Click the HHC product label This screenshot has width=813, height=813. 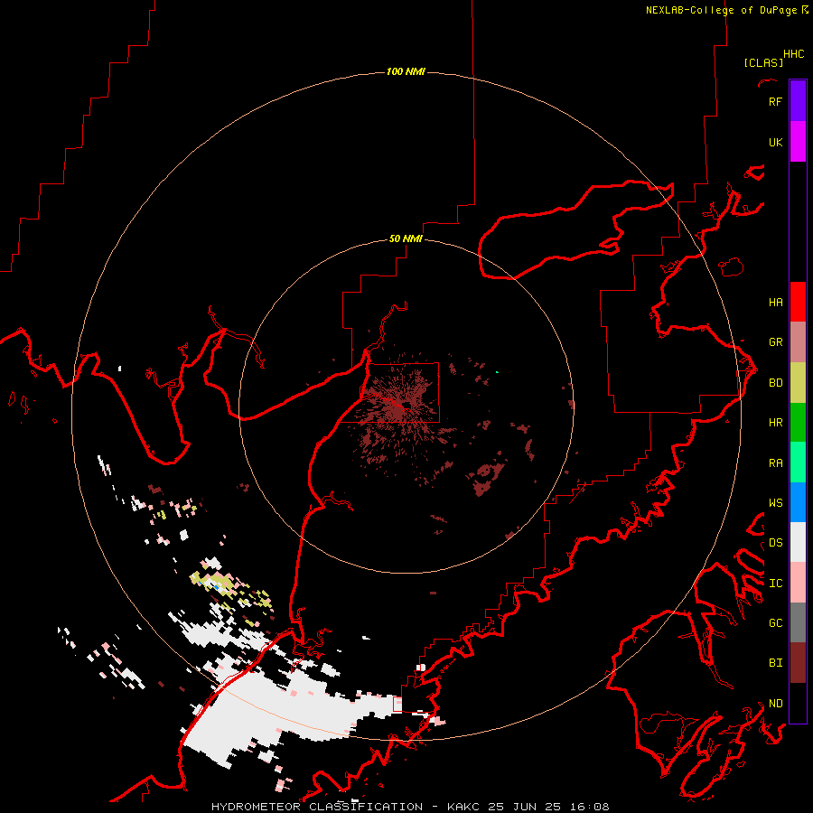[x=794, y=54]
